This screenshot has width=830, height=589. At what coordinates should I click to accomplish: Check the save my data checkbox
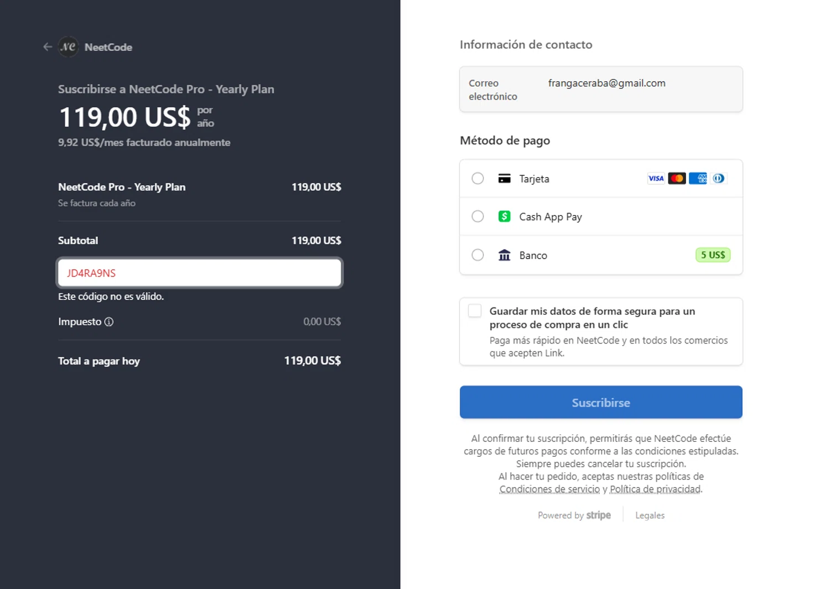(475, 311)
